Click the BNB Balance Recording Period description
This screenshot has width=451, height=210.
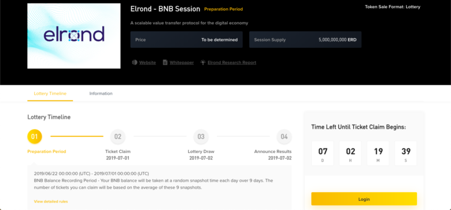click(x=153, y=184)
